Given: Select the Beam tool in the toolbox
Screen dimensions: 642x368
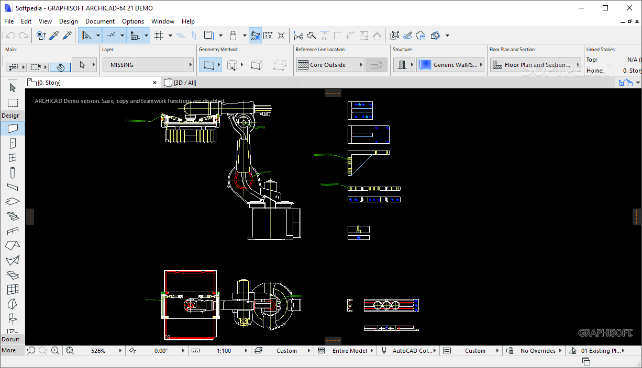Looking at the screenshot, I should coord(13,187).
